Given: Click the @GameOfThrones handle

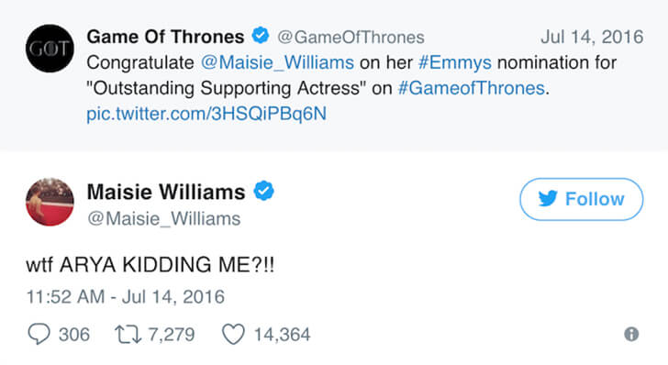Looking at the screenshot, I should click(351, 37).
